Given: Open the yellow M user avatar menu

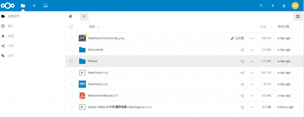Looking at the screenshot, I should coord(295,6).
